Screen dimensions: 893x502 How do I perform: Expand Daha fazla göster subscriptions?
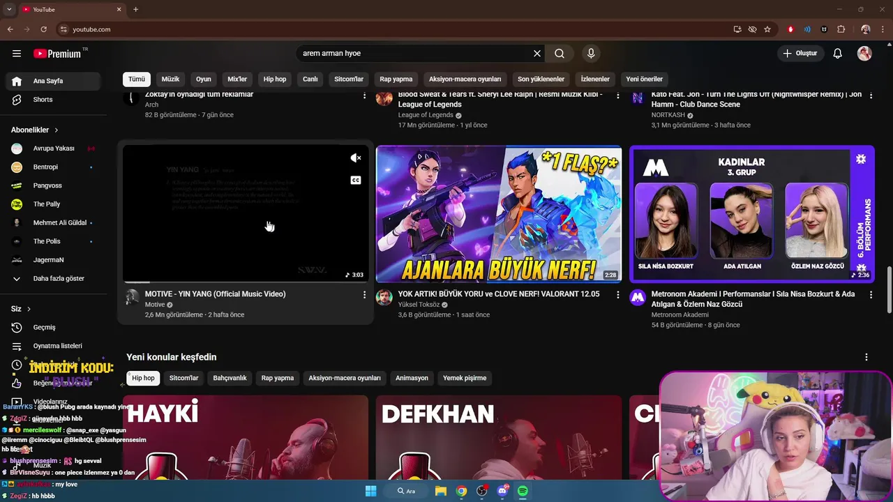pyautogui.click(x=53, y=278)
